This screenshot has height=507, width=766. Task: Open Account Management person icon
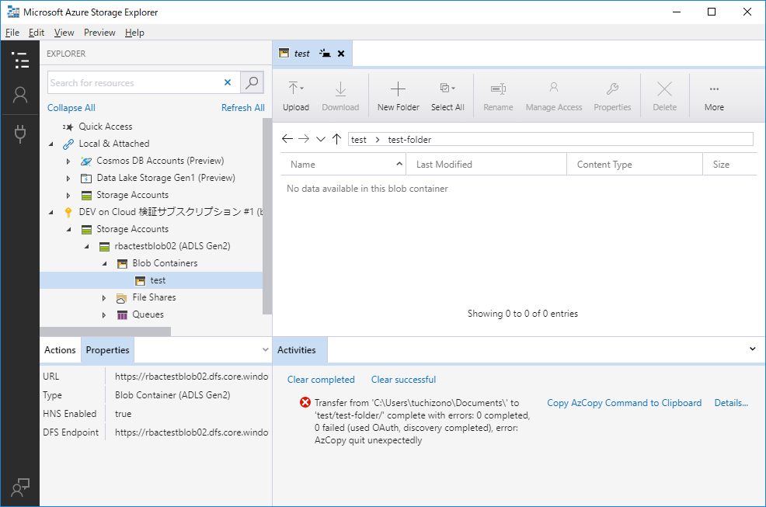(20, 95)
